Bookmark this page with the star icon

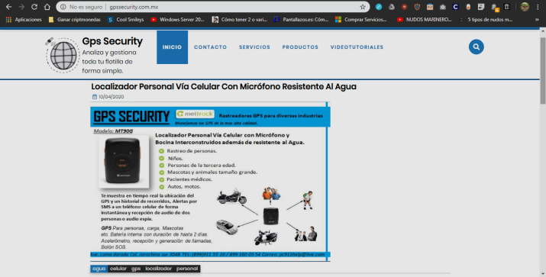tap(363, 7)
